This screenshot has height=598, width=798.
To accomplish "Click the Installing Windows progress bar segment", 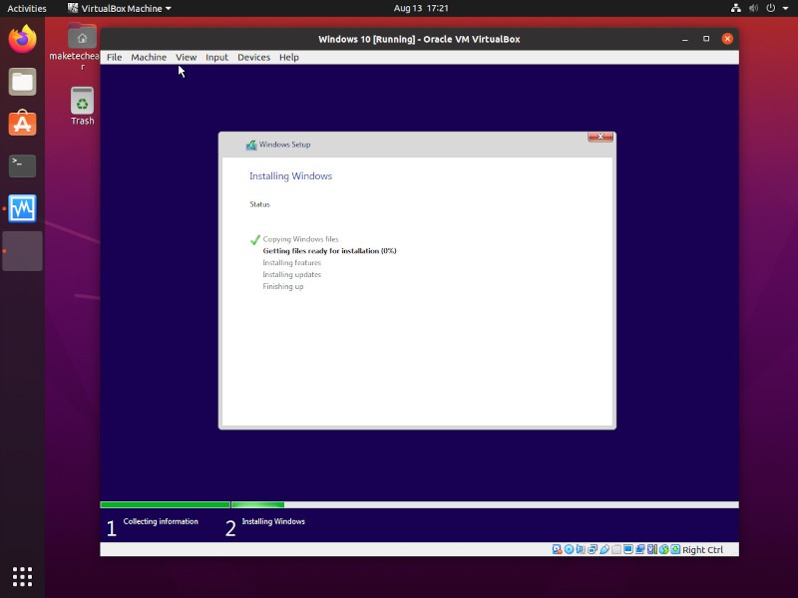I will [257, 504].
